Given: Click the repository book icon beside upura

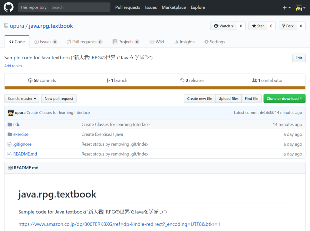Looking at the screenshot, I should (6, 26).
